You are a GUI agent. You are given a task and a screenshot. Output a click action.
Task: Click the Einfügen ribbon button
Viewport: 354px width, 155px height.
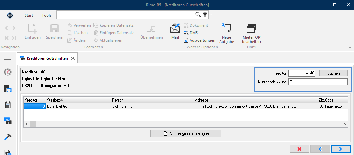33,32
